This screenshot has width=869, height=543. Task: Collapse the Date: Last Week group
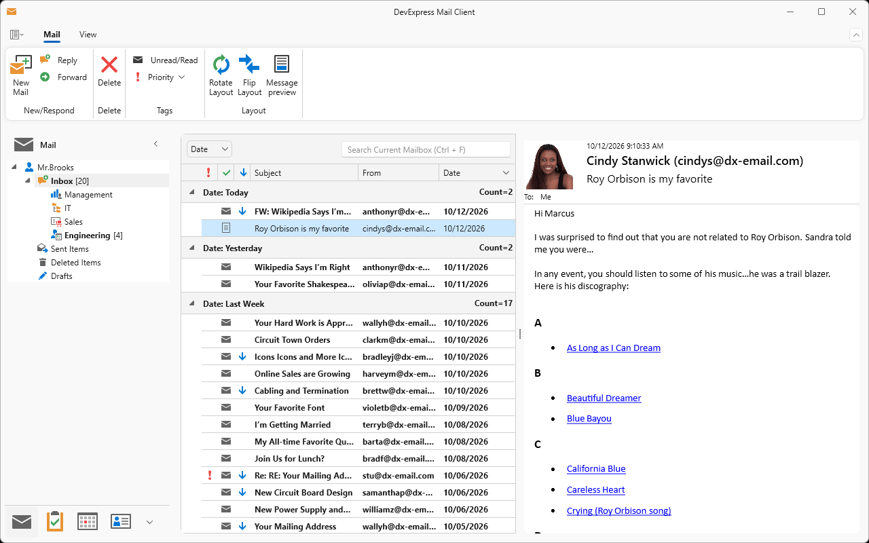point(191,304)
